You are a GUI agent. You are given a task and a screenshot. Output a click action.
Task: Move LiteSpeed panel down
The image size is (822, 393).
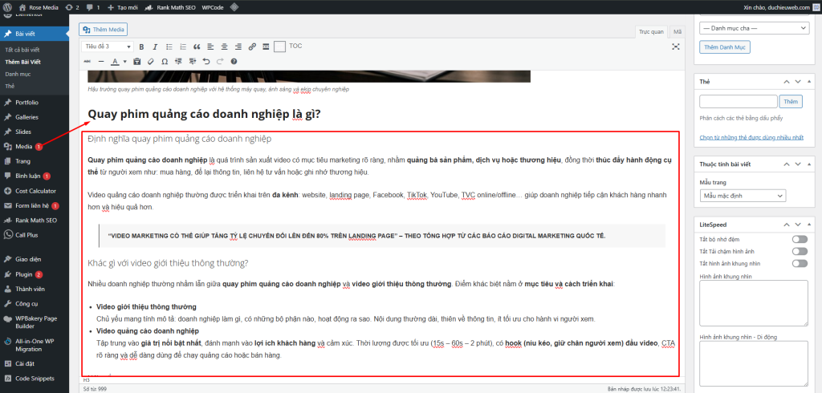click(798, 225)
